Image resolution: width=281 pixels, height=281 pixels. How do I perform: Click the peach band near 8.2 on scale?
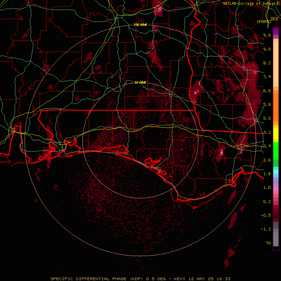[x=276, y=64]
